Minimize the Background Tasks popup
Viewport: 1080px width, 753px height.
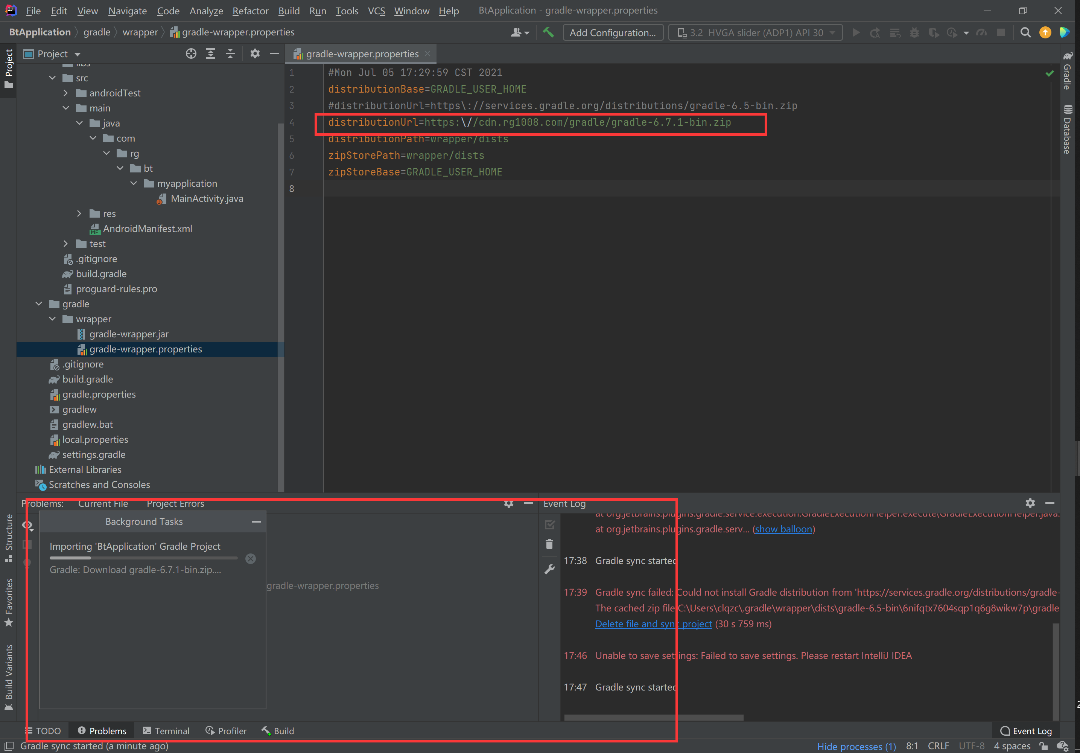point(256,521)
